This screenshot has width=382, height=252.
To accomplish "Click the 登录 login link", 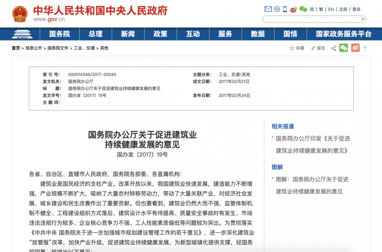I will (357, 9).
